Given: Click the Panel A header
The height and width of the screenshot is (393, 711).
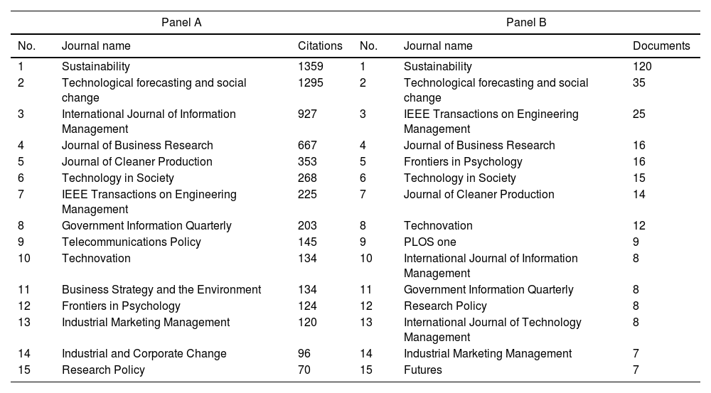Looking at the screenshot, I should (181, 22).
